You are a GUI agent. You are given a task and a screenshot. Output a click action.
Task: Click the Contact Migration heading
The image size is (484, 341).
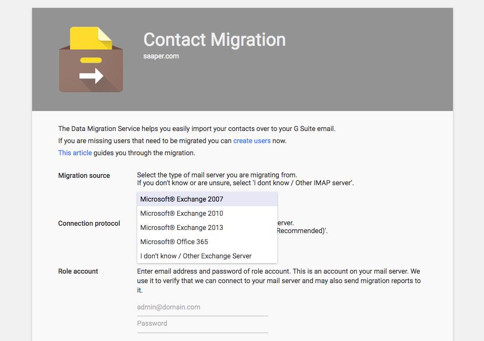pyautogui.click(x=215, y=40)
